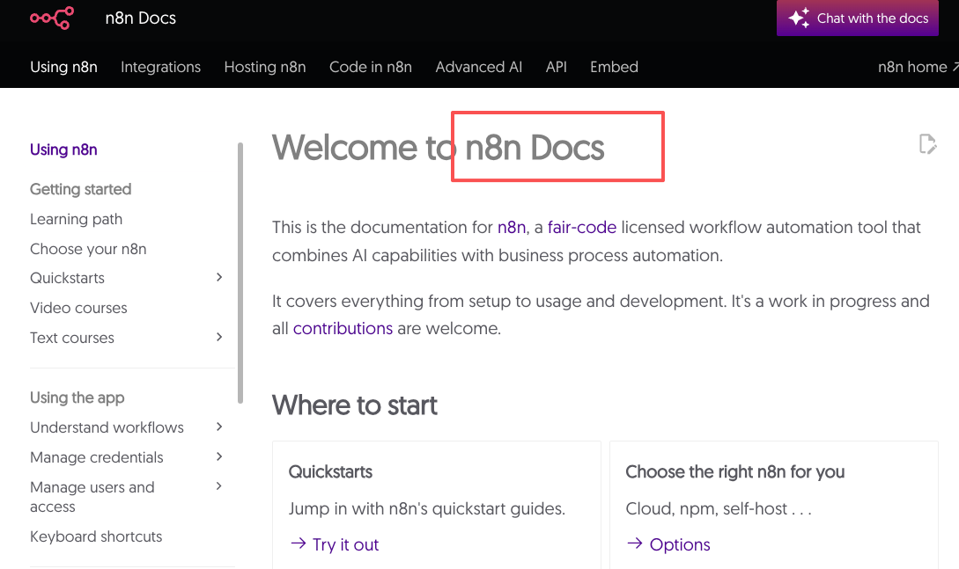The height and width of the screenshot is (569, 959).
Task: Open the Using n8n tab
Action: [x=63, y=67]
